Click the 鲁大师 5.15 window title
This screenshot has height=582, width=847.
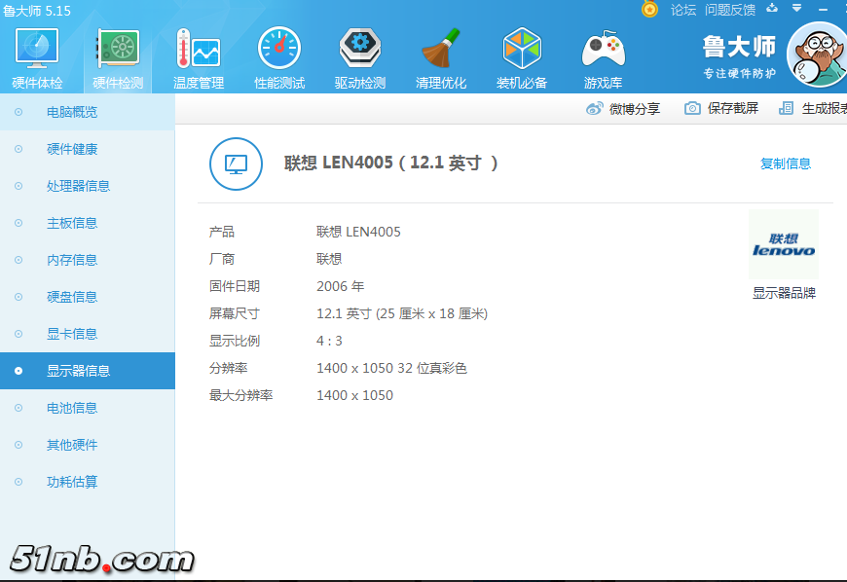(37, 11)
